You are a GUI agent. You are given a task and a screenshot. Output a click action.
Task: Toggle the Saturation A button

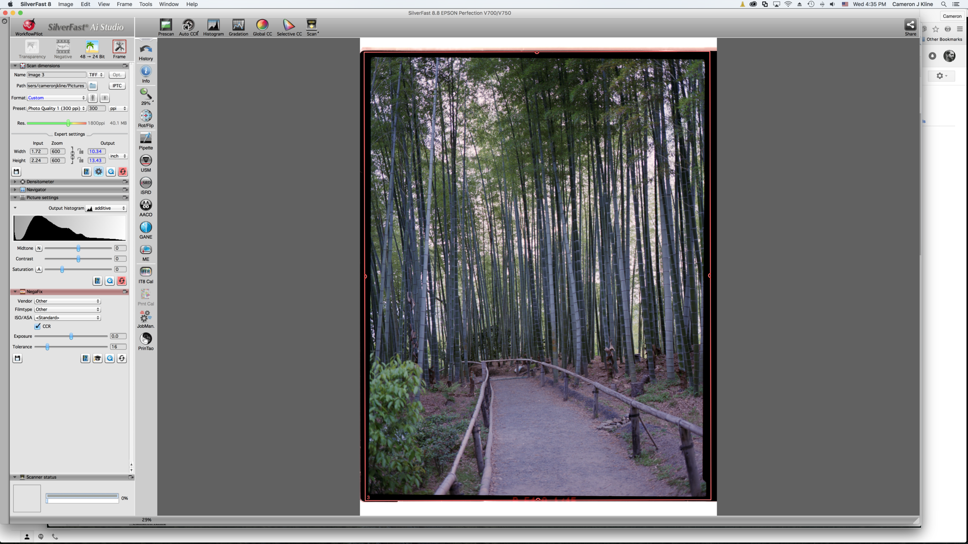[x=39, y=269]
